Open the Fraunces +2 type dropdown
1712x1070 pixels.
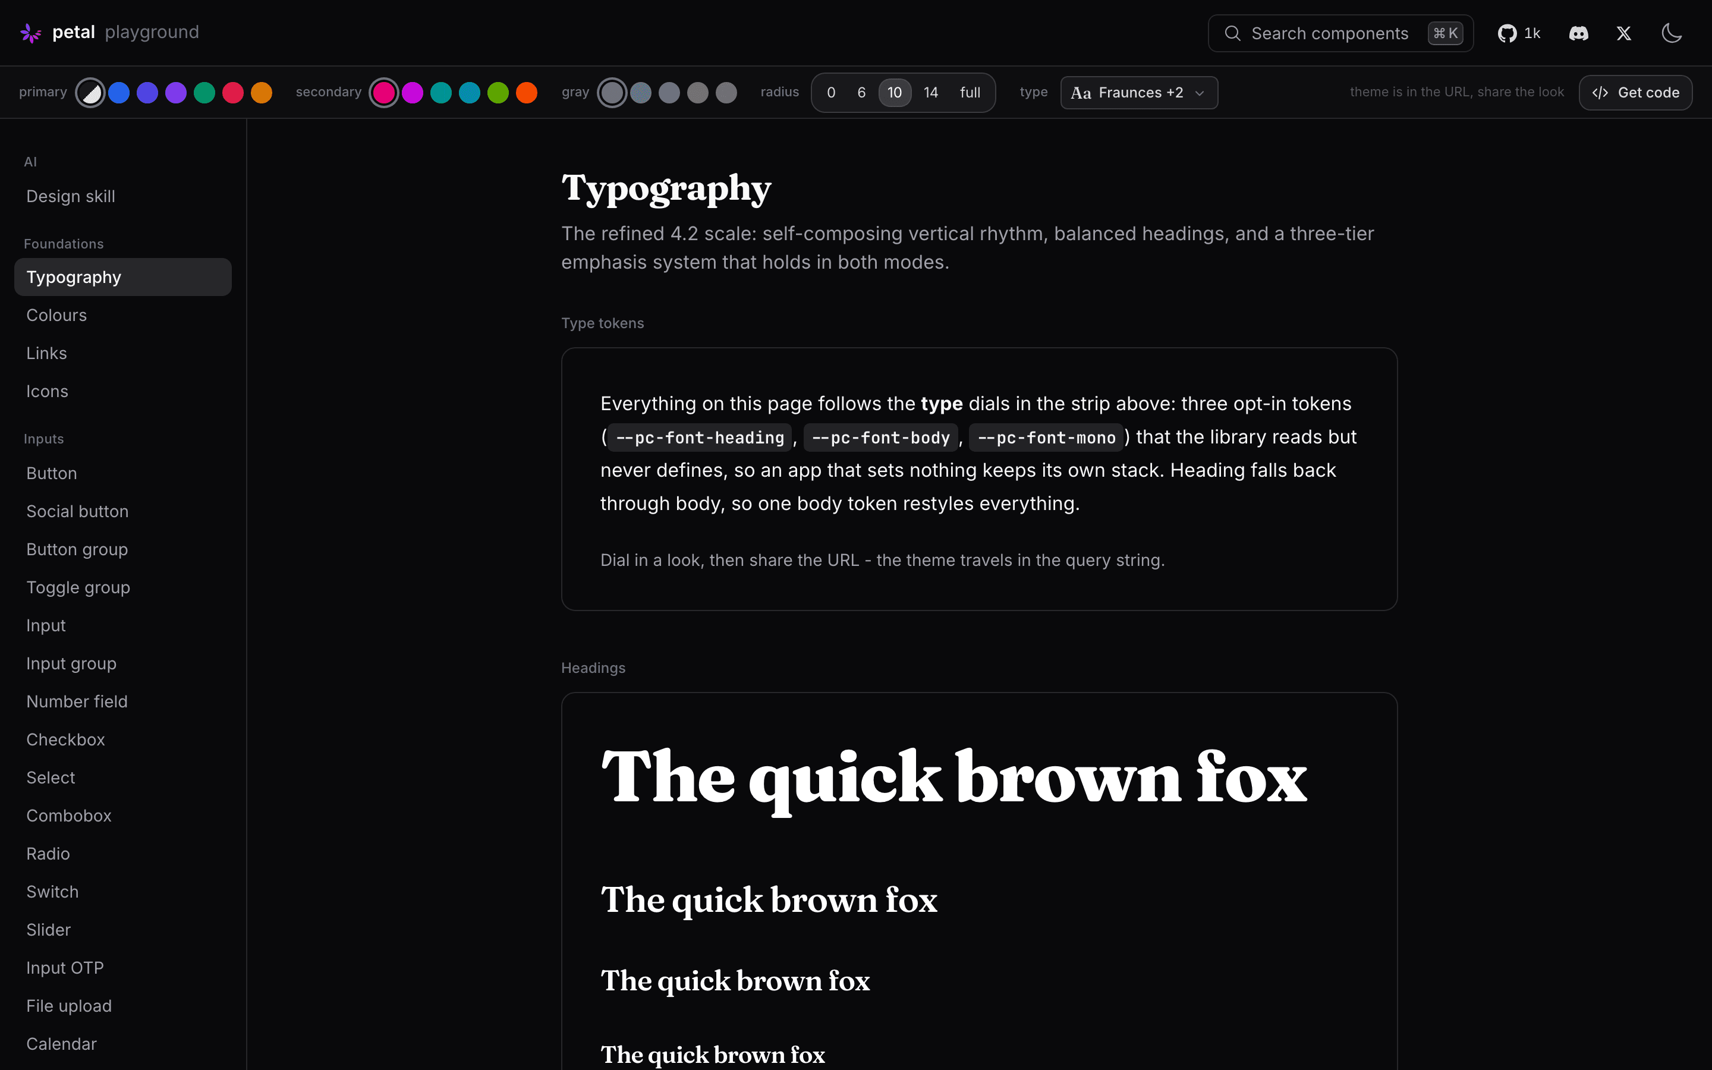pyautogui.click(x=1139, y=93)
